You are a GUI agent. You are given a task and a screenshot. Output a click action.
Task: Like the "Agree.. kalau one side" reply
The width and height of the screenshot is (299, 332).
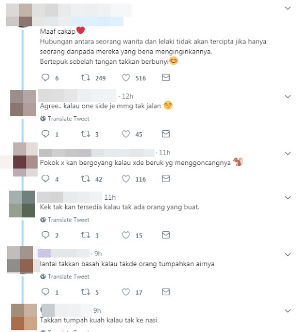click(x=126, y=134)
